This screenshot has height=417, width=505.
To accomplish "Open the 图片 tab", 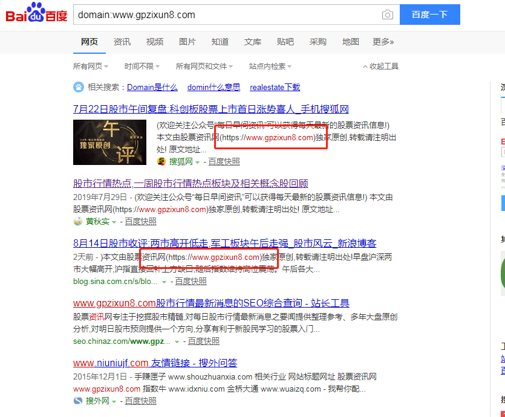I will click(187, 42).
